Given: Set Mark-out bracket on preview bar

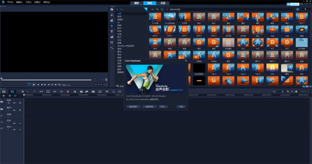Looking at the screenshot, I should (99, 80).
